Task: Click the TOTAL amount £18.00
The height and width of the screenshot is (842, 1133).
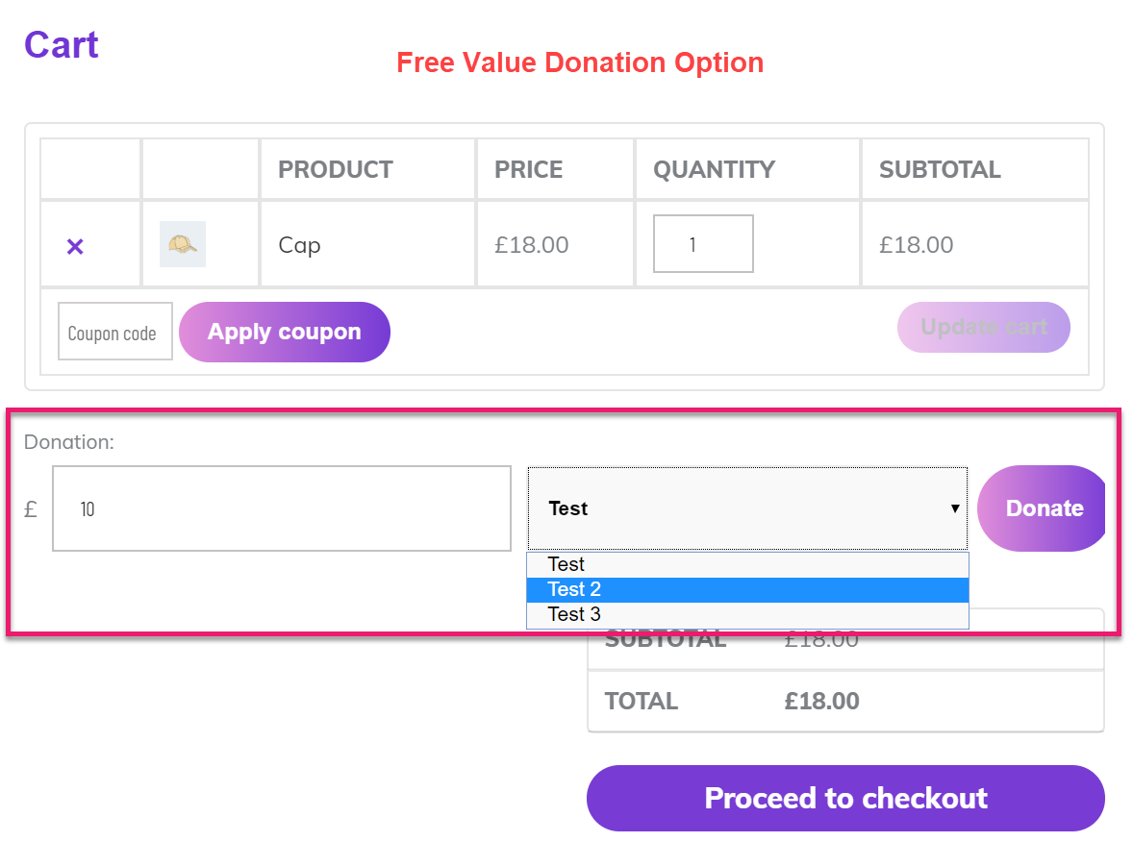Action: point(821,702)
